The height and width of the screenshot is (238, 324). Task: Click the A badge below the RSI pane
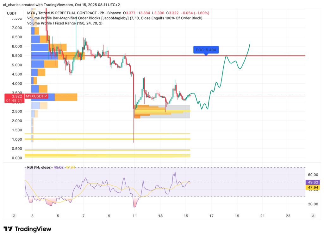(x=313, y=215)
